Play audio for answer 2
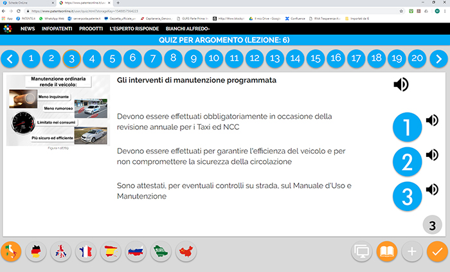Image resolution: width=450 pixels, height=272 pixels. pos(432,155)
